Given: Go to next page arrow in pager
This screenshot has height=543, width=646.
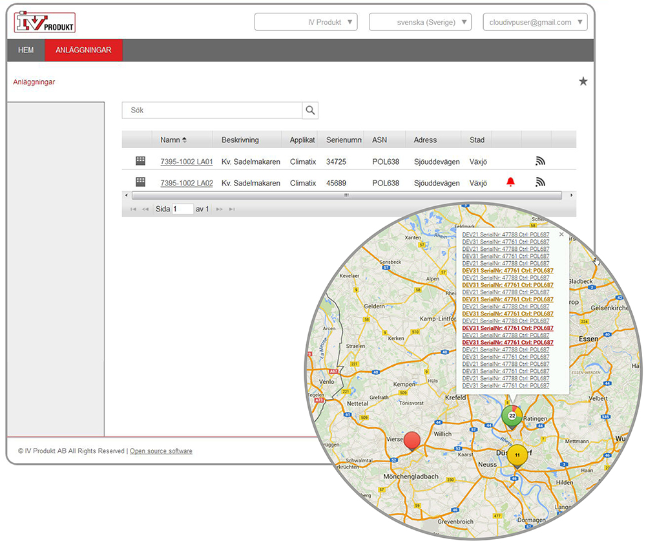Looking at the screenshot, I should click(220, 209).
